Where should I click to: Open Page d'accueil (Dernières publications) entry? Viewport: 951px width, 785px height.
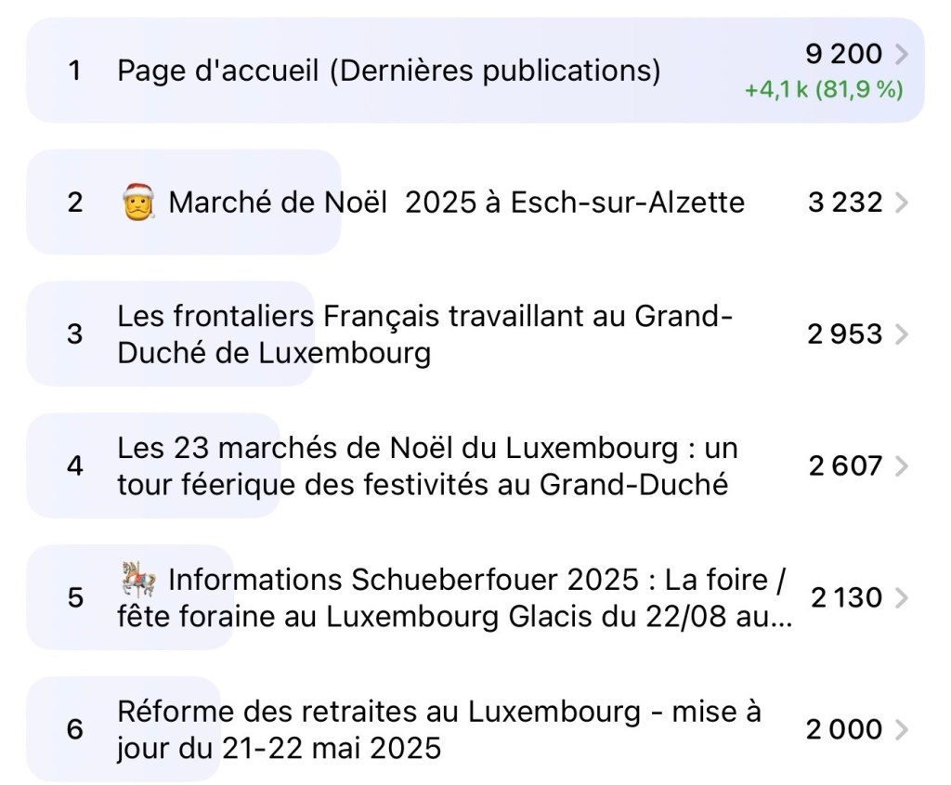388,71
